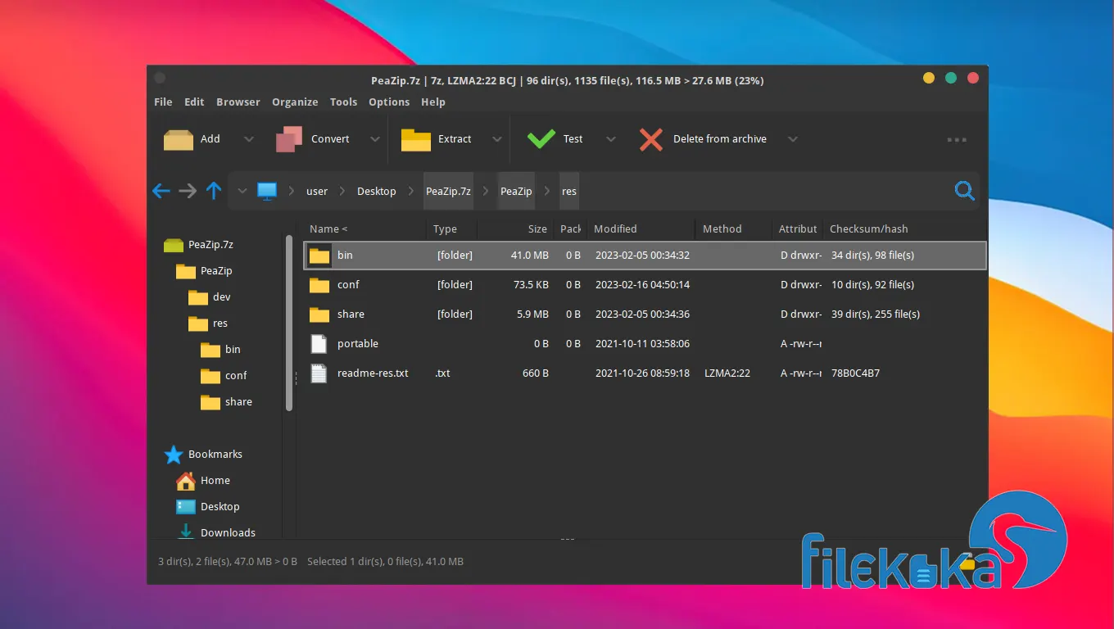
Task: Open the Options menu
Action: pyautogui.click(x=389, y=102)
